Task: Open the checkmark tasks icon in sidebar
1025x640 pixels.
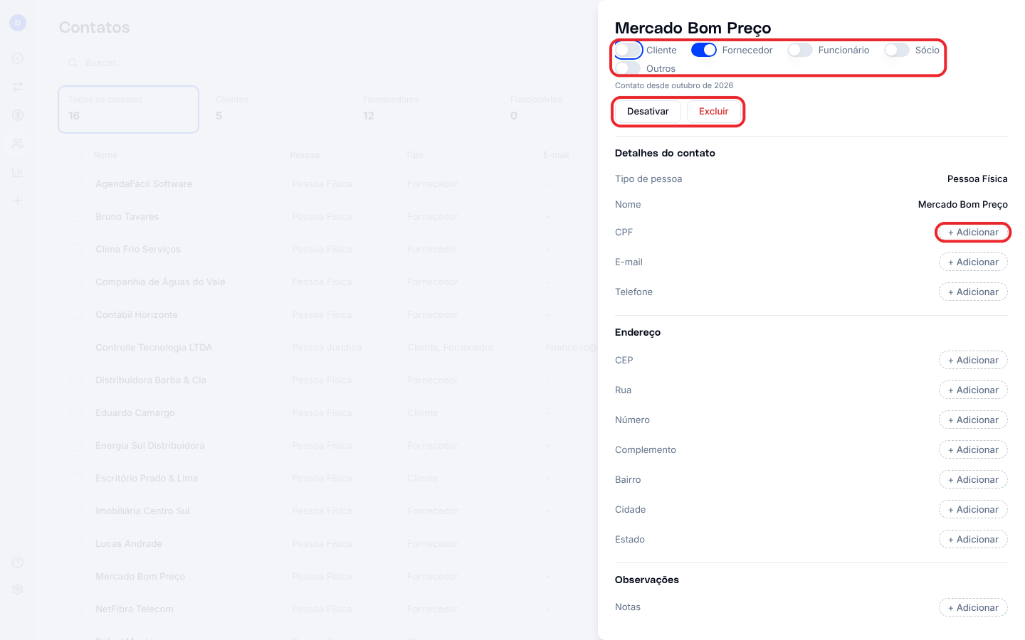Action: 18,58
